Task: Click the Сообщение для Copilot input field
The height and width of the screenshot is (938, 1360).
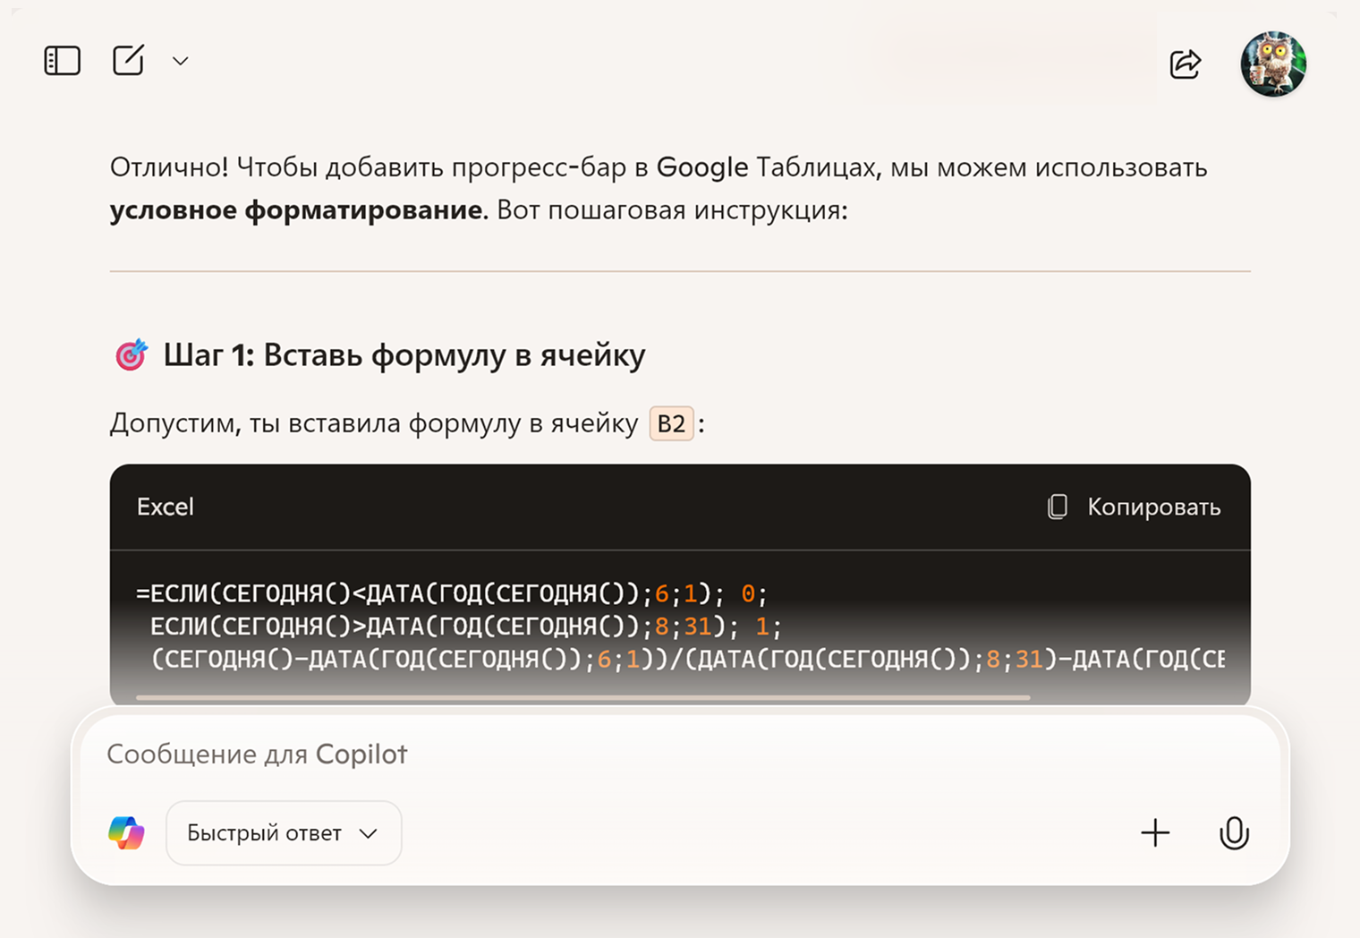Action: click(680, 755)
